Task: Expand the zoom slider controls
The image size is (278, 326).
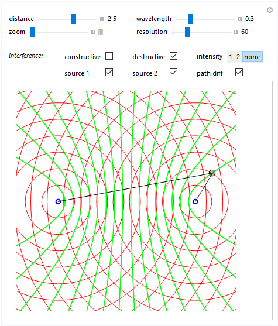Action: [94, 32]
